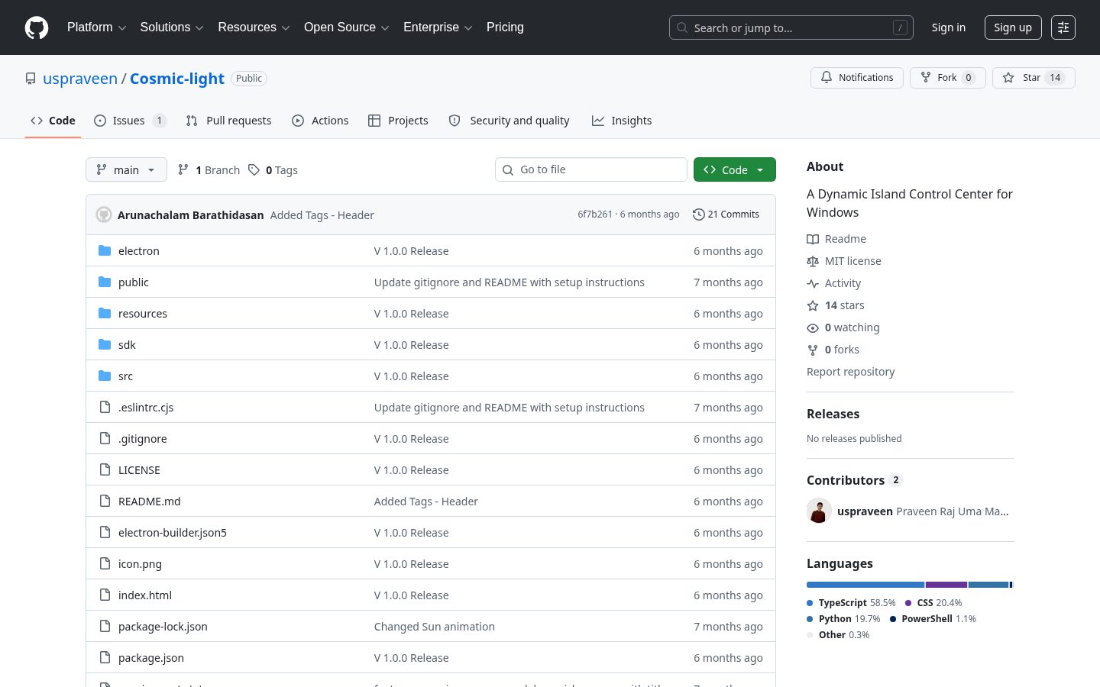
Task: Click the package.json file icon
Action: pos(105,657)
